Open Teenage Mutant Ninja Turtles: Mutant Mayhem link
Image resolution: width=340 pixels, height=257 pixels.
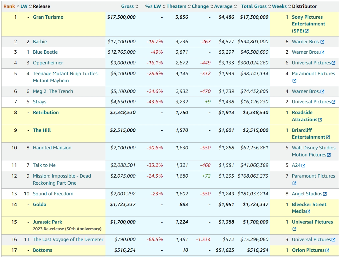pyautogui.click(x=66, y=77)
